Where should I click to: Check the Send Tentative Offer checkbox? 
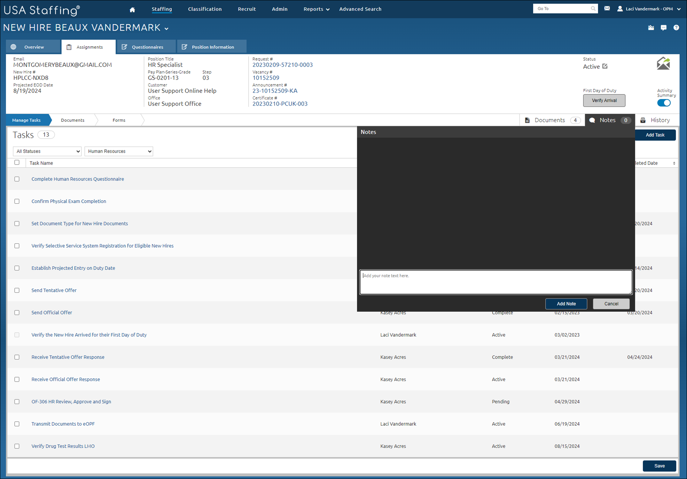point(17,290)
